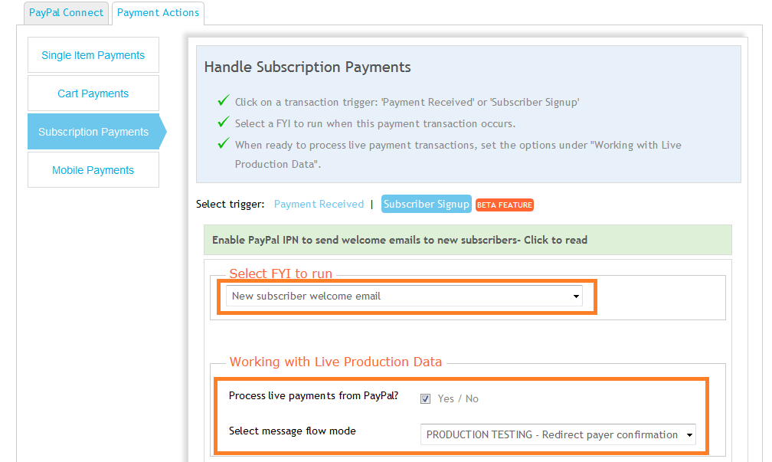The height and width of the screenshot is (462, 772).
Task: Open Cart Payments section
Action: (x=93, y=93)
